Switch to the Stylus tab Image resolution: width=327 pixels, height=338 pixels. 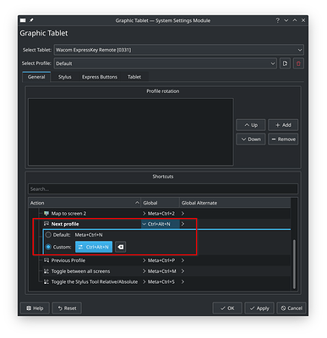pos(65,77)
